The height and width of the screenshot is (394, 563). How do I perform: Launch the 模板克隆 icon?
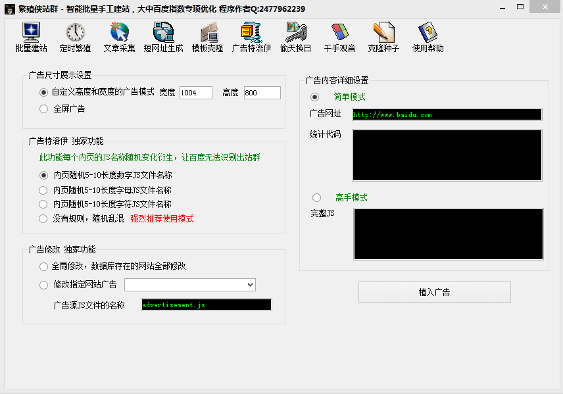pyautogui.click(x=208, y=32)
